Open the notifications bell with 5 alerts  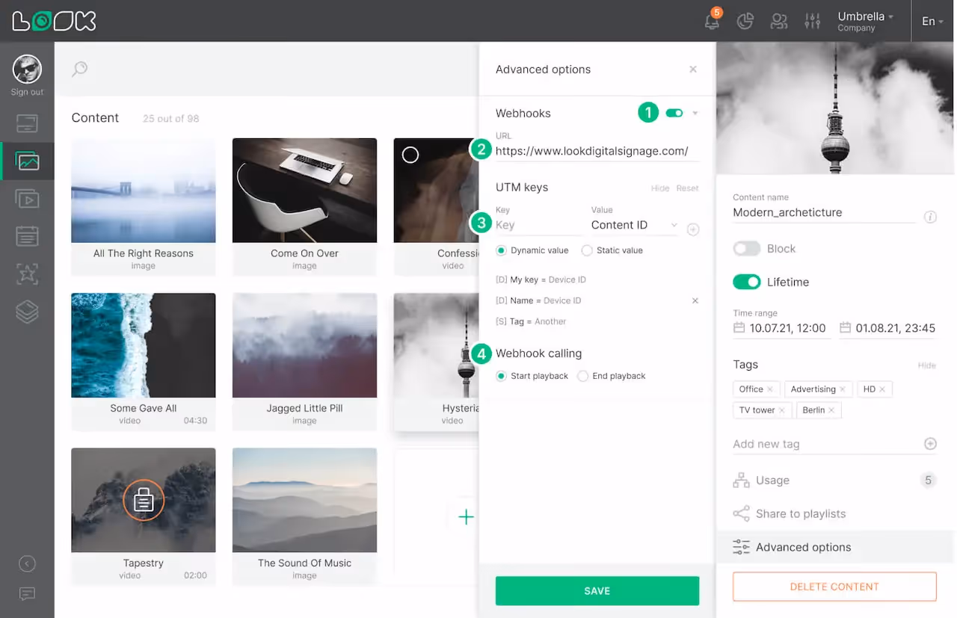711,21
